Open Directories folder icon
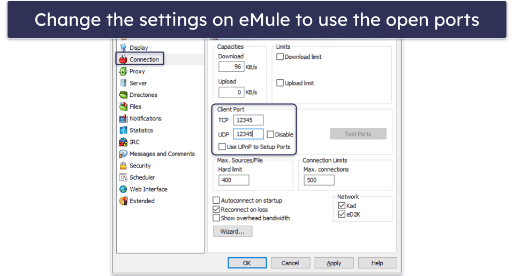 123,95
